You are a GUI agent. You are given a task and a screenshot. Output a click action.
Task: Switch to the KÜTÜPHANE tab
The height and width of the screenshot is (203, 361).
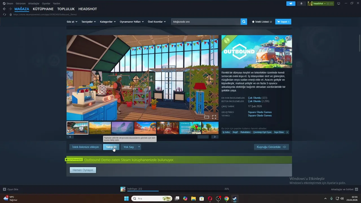click(x=43, y=9)
